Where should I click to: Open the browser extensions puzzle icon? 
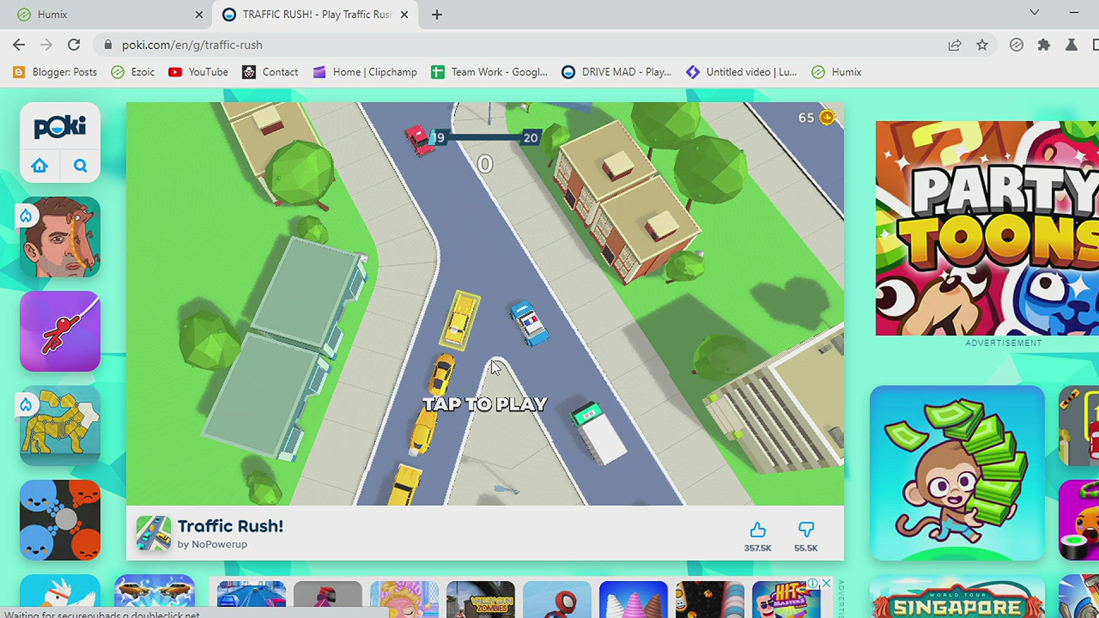coord(1043,45)
